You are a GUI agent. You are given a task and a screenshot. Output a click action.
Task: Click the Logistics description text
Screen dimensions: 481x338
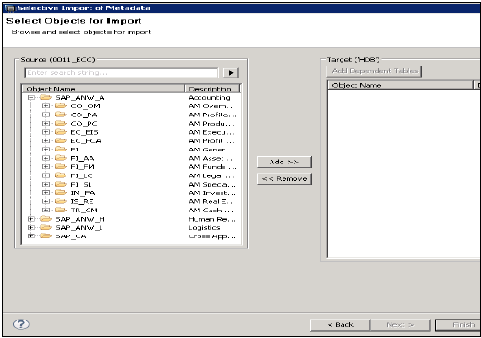tap(204, 228)
